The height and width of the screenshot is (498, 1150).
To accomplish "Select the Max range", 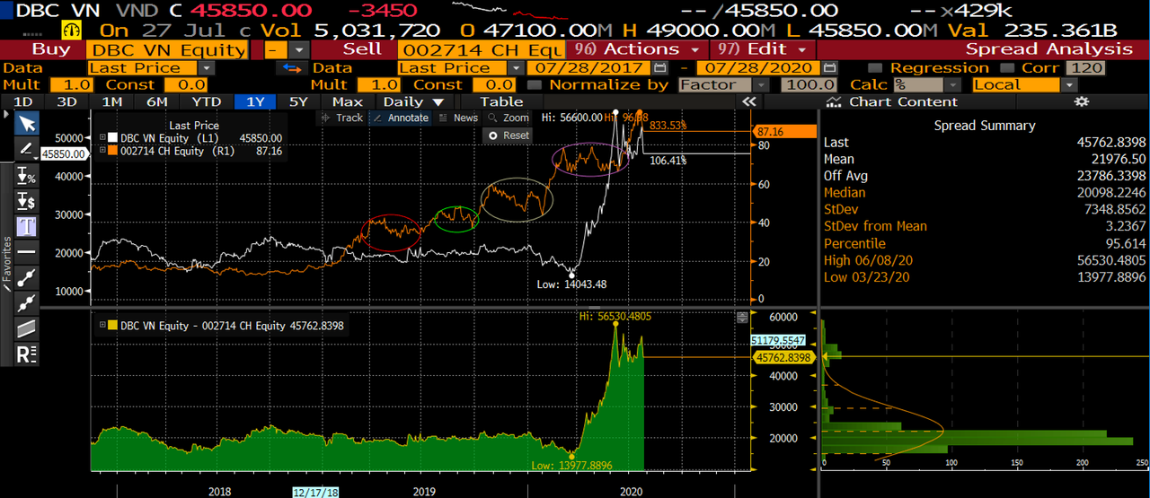I will click(x=347, y=102).
